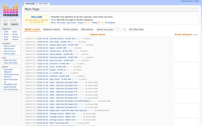Open Special pages link
The image size is (202, 126).
10,54
